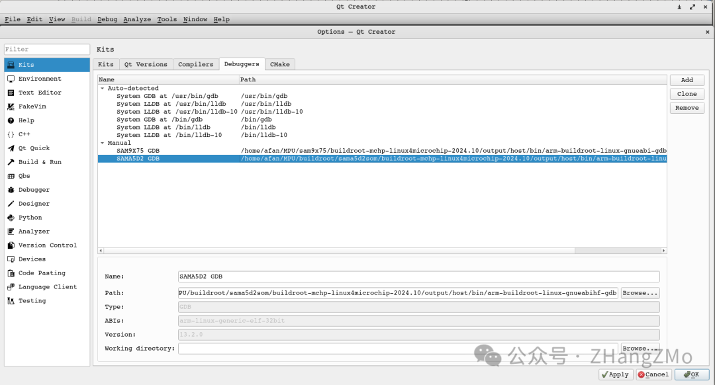Open the Edit menu

34,19
